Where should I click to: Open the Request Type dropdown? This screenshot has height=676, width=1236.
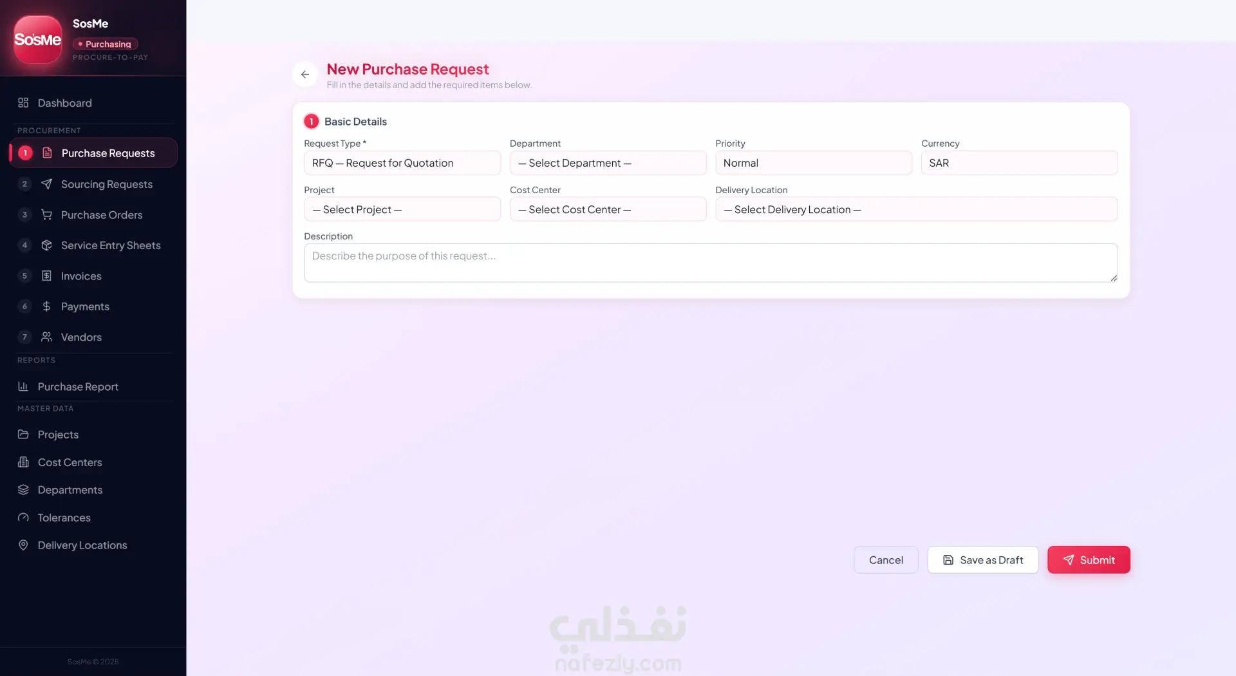[x=402, y=163]
